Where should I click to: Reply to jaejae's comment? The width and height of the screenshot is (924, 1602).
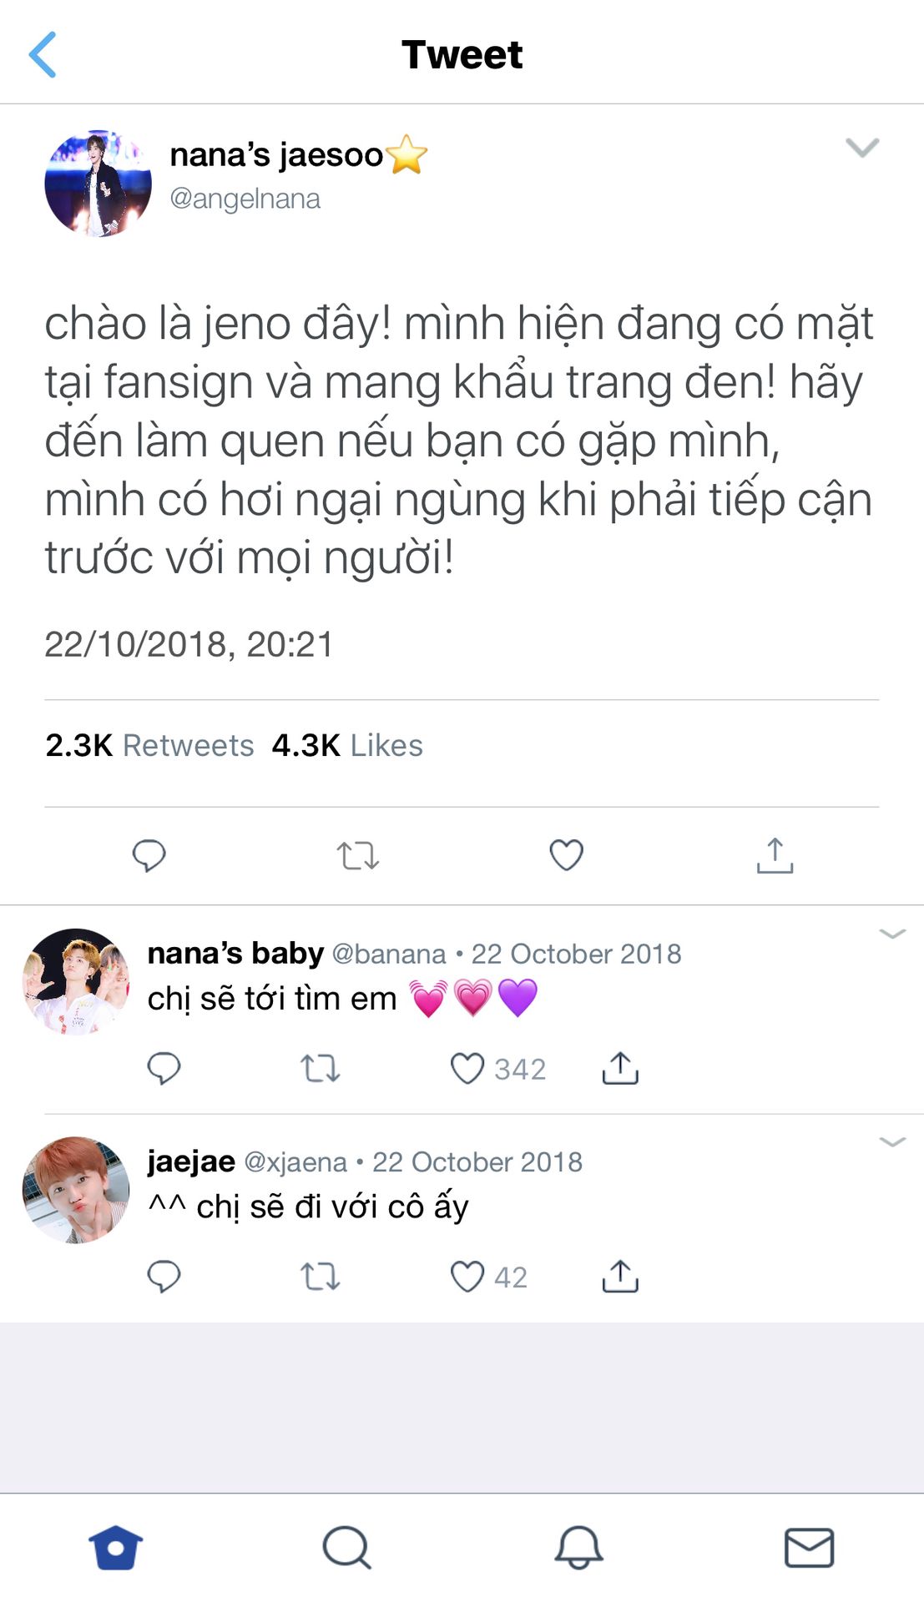tap(164, 1277)
